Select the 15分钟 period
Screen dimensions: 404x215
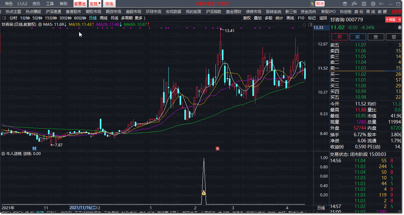pos(51,18)
